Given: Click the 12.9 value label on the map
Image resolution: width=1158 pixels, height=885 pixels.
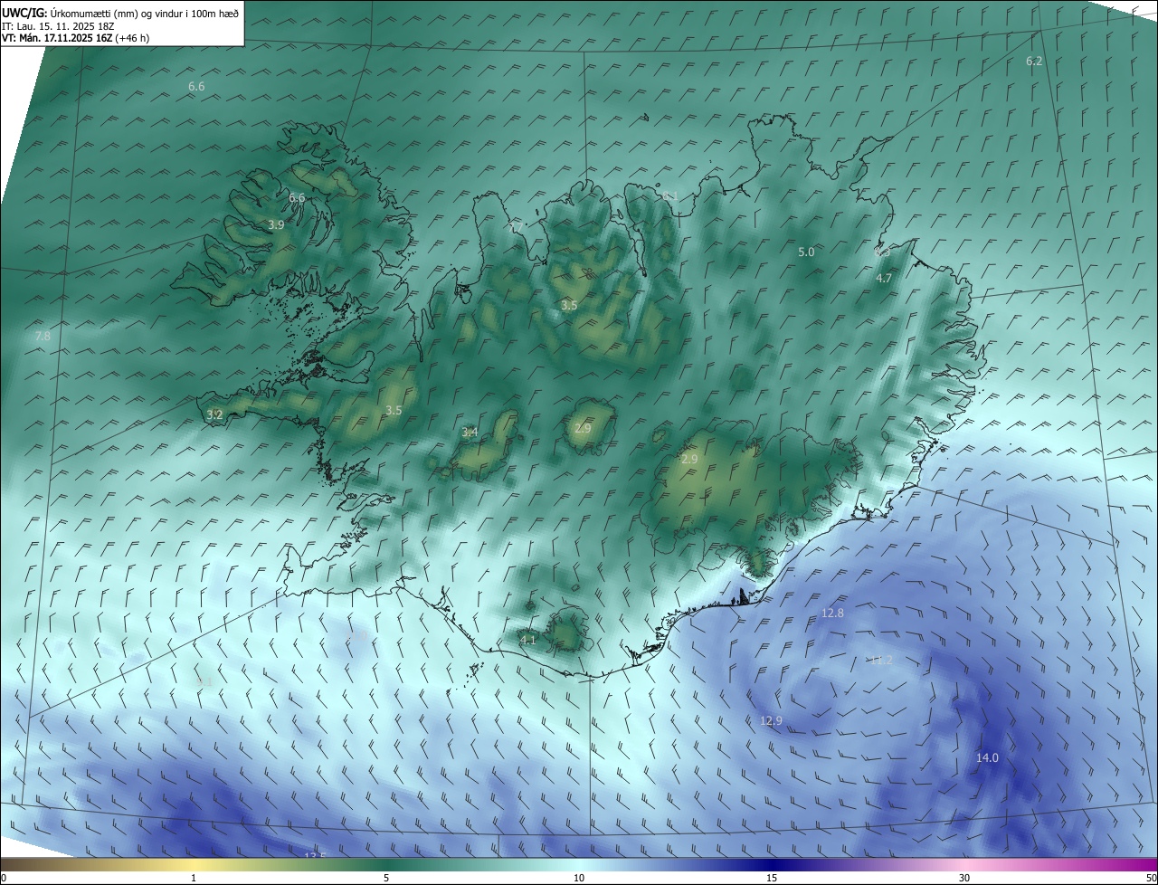Looking at the screenshot, I should click(771, 720).
